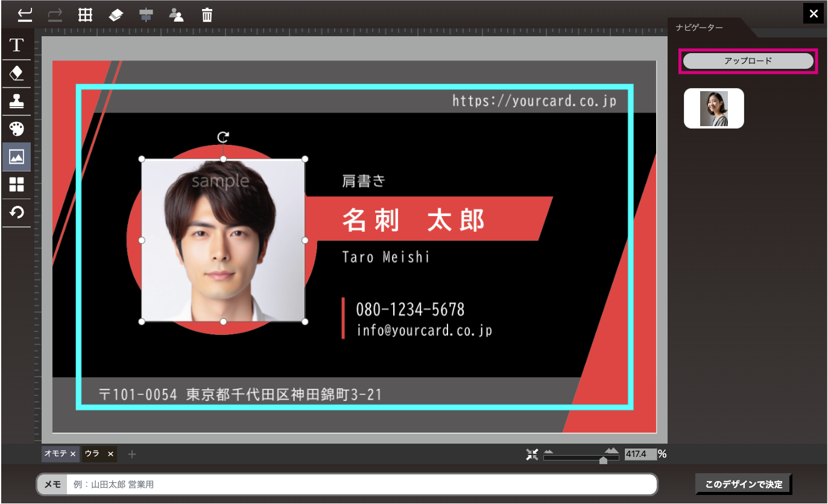
Task: Click the 417.4 zoom percentage field
Action: click(x=640, y=454)
